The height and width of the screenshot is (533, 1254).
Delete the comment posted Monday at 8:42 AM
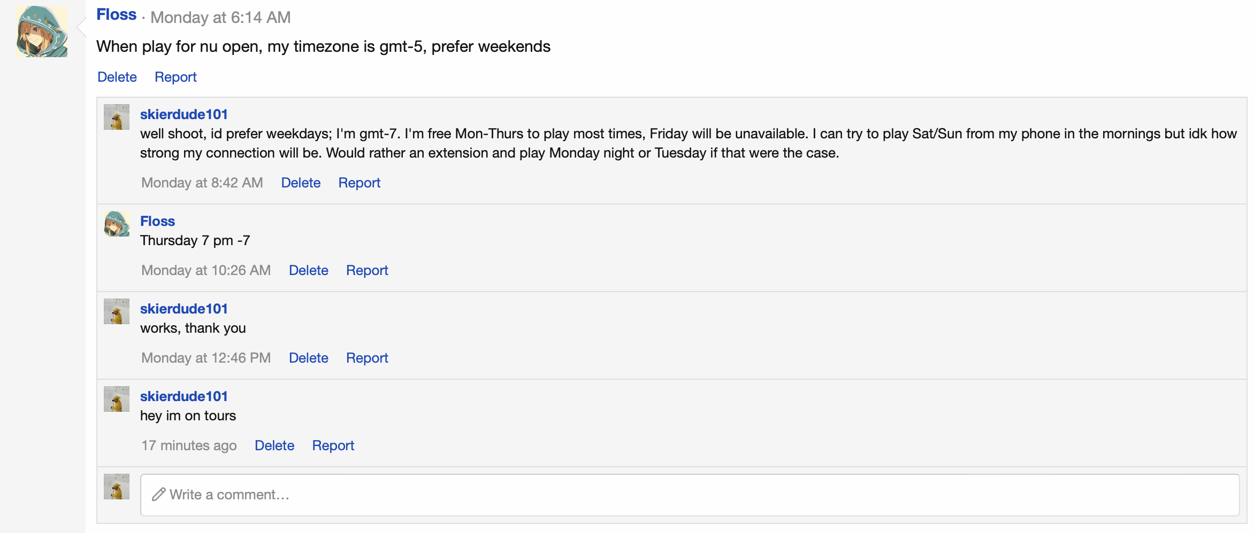click(301, 183)
